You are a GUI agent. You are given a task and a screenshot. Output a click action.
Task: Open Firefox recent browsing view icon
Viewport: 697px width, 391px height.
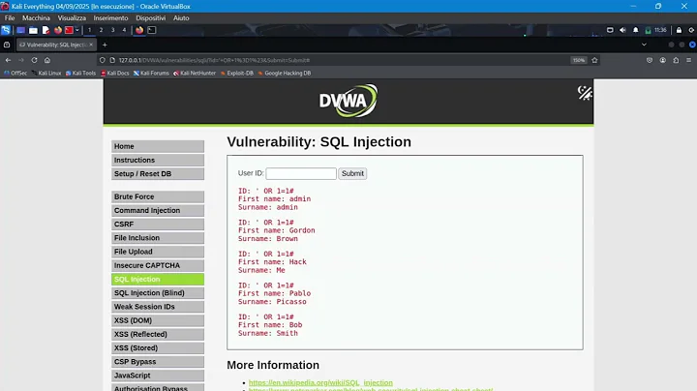[x=7, y=45]
